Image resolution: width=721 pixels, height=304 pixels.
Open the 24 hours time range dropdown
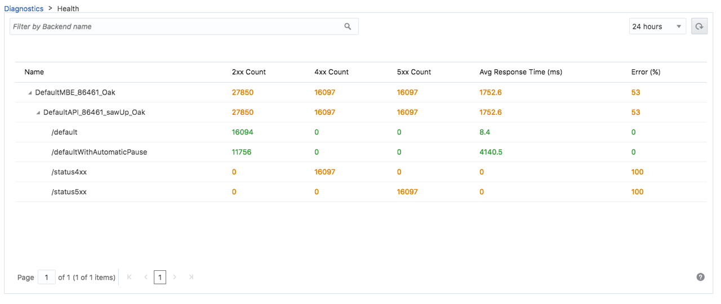click(657, 26)
